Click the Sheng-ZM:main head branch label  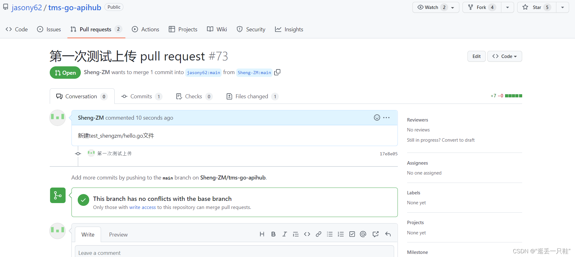(254, 73)
